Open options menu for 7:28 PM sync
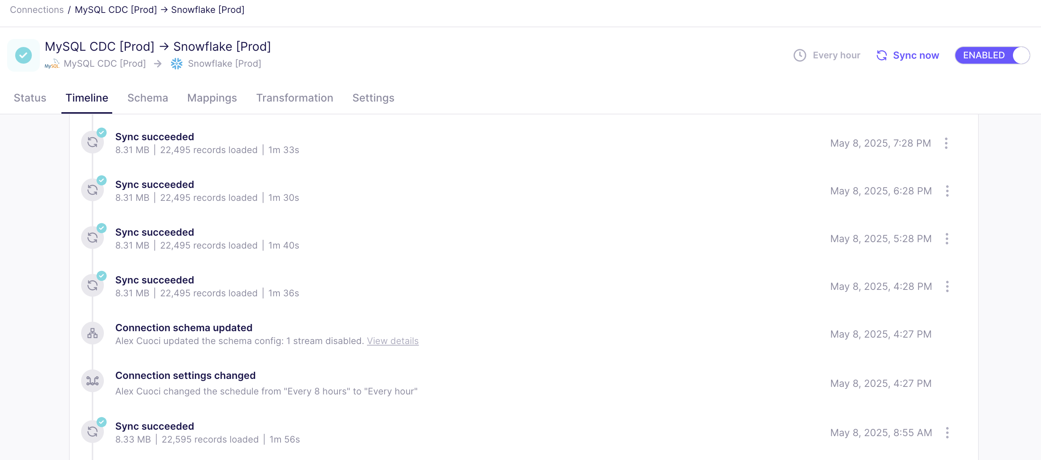The height and width of the screenshot is (460, 1041). coord(946,143)
